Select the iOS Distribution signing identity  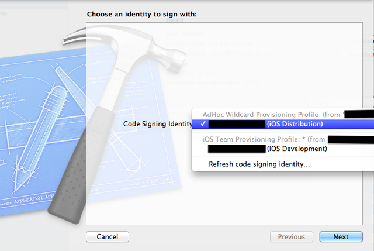coord(294,124)
